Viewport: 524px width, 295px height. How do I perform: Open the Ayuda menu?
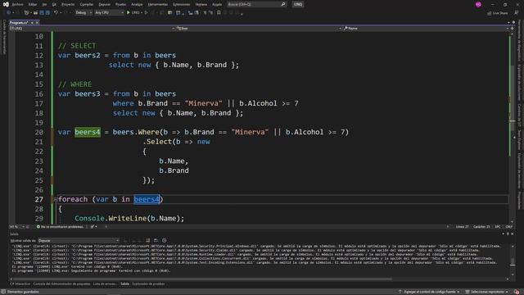coord(217,4)
